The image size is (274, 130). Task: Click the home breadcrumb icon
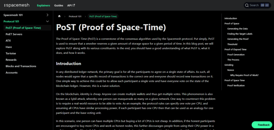click(59, 16)
